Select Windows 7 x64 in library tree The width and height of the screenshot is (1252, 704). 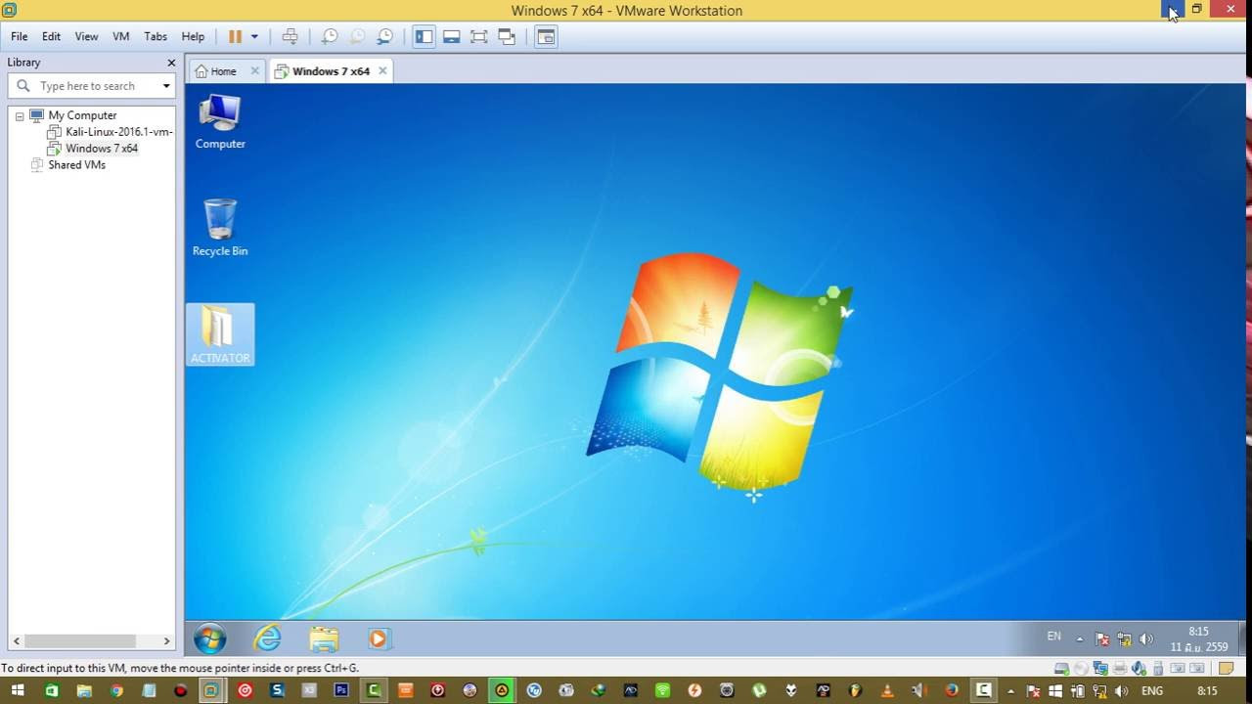click(102, 149)
